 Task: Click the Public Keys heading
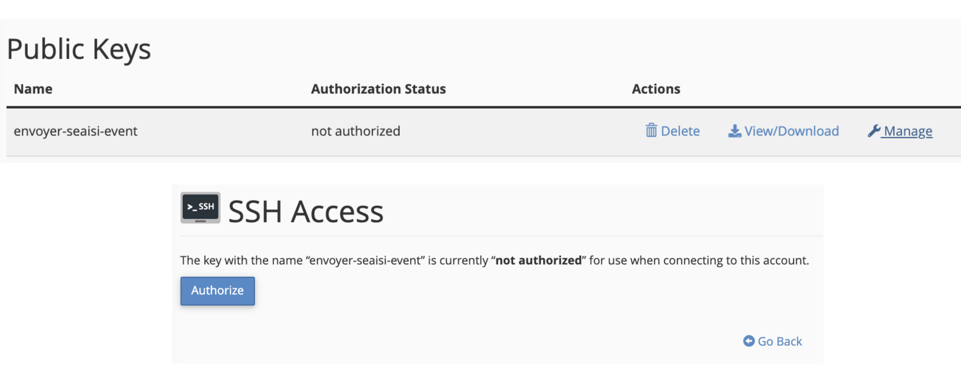(79, 49)
